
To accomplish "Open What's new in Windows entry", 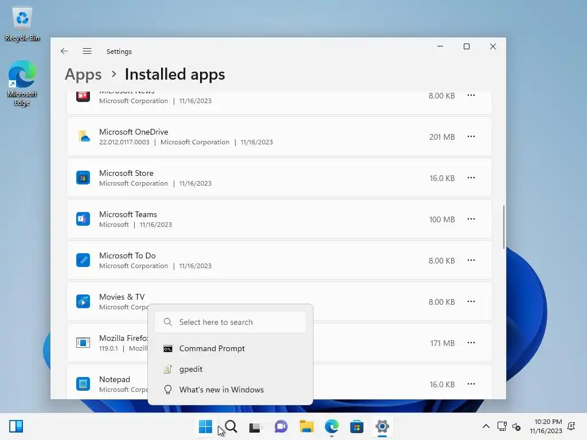I will 230,390.
